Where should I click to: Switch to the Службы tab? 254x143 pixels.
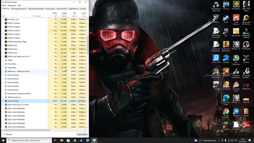pyautogui.click(x=83, y=9)
